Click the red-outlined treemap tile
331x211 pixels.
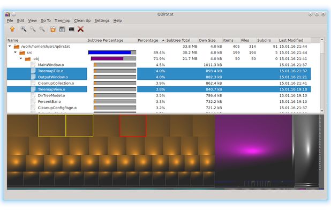coord(133,126)
